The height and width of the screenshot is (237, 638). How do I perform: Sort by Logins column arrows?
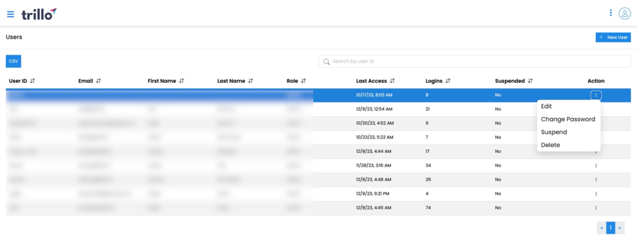[x=448, y=81]
